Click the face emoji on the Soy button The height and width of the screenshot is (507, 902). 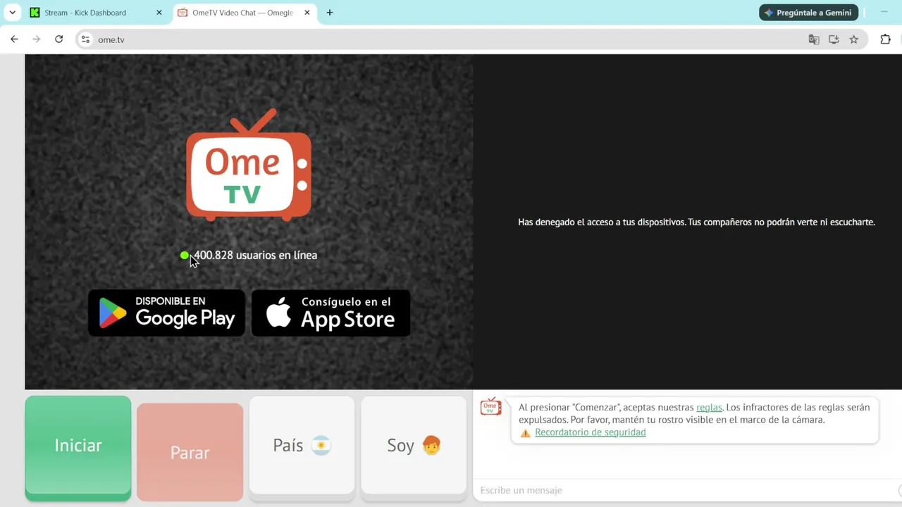click(431, 445)
